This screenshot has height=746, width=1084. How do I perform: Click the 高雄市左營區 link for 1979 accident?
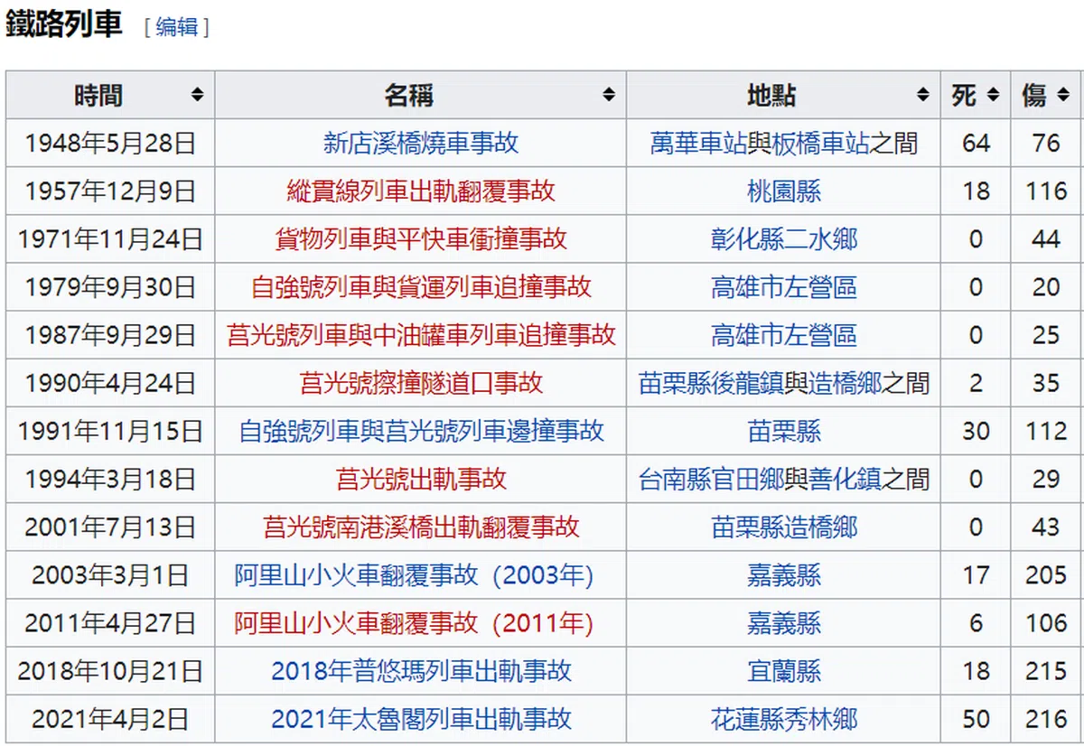(783, 287)
